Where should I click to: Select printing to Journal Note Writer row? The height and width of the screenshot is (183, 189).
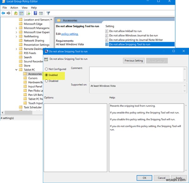point(136,40)
